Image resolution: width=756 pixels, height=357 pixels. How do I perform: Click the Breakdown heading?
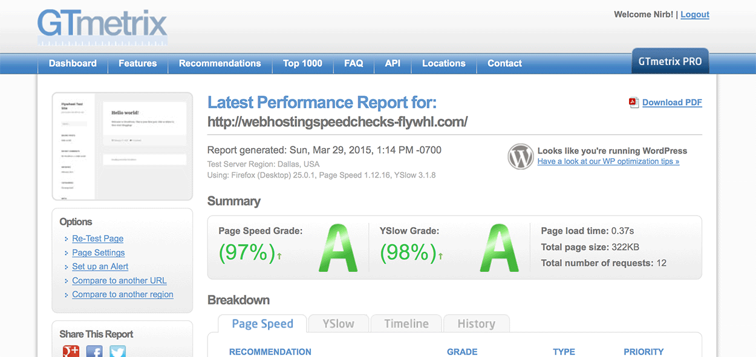tap(238, 300)
